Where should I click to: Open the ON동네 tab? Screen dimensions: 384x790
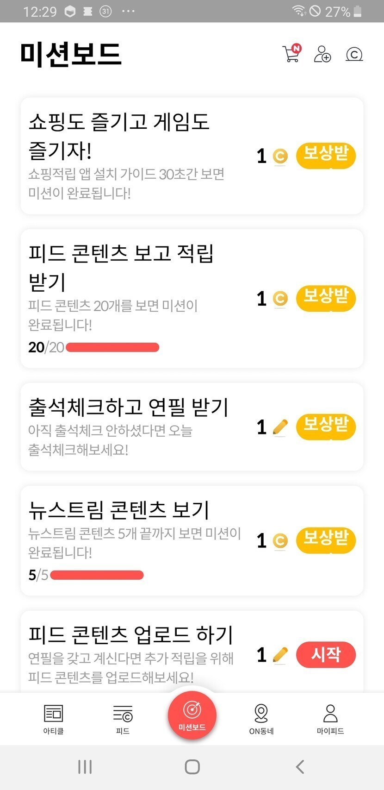tap(261, 719)
